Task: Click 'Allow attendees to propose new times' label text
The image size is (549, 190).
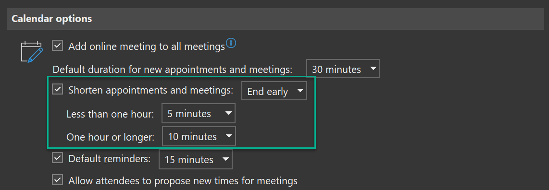Action: (x=183, y=180)
